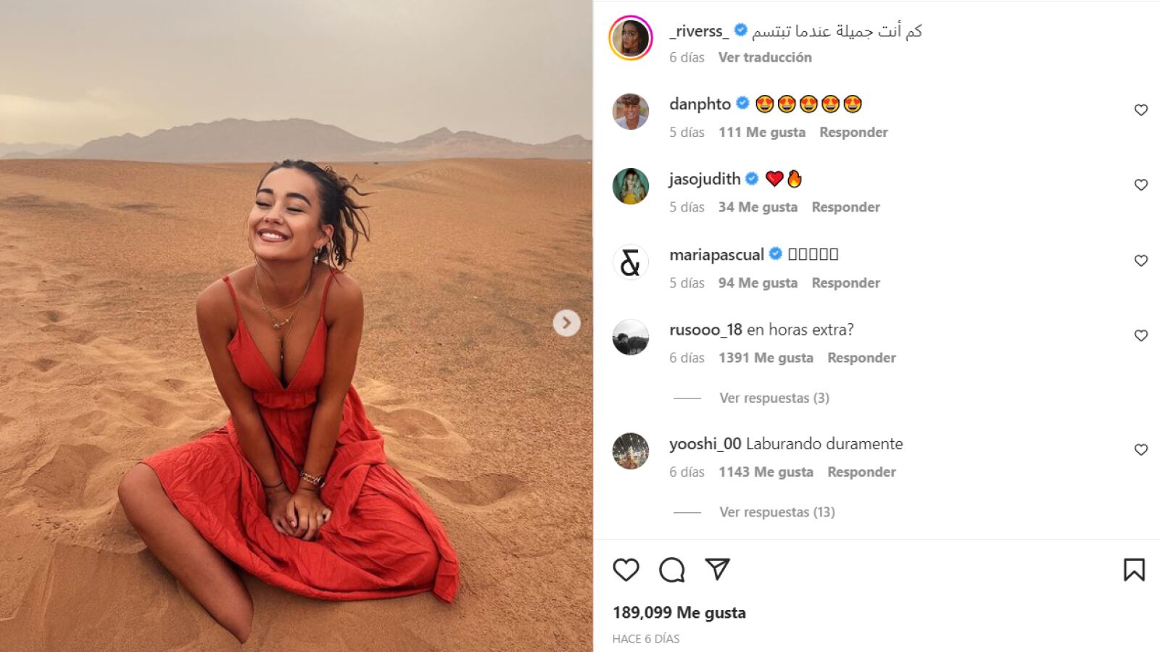
Task: Expand Ver respuestas (13)
Action: [x=777, y=512]
